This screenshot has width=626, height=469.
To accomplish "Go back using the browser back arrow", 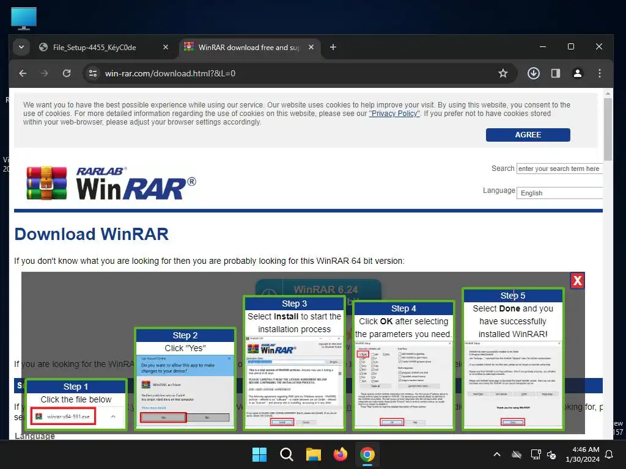I will (23, 73).
